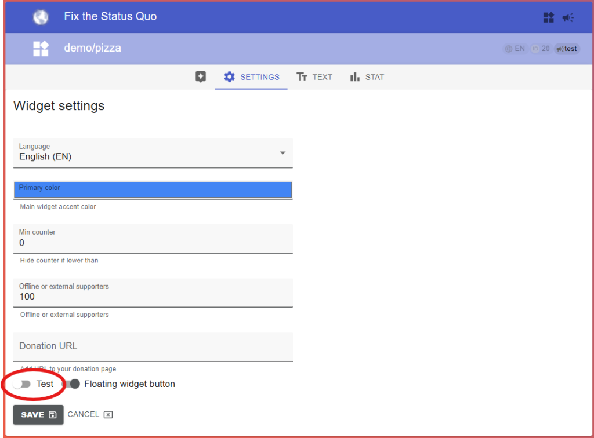Switch to the STAT tab

(367, 77)
